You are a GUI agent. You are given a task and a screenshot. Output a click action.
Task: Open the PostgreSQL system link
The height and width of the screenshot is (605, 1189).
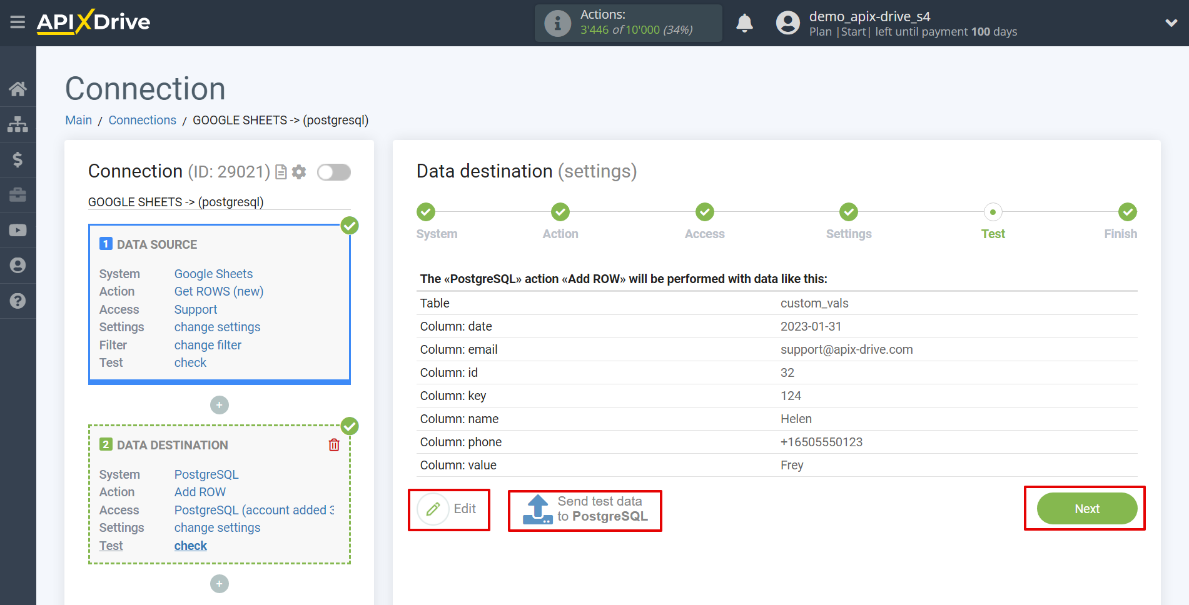[206, 474]
